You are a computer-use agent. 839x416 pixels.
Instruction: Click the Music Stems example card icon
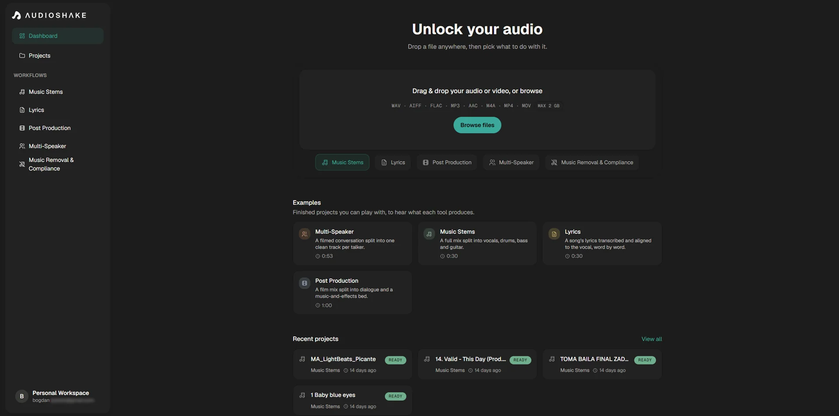pyautogui.click(x=429, y=234)
